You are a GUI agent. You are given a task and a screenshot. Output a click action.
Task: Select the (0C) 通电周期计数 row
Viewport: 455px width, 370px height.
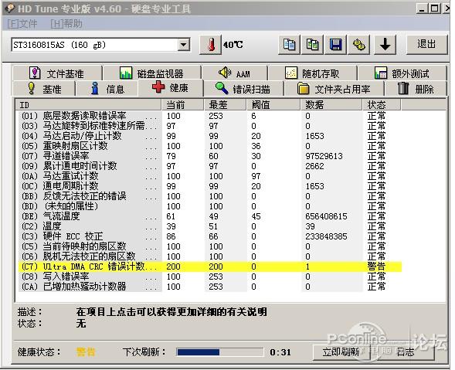point(210,186)
